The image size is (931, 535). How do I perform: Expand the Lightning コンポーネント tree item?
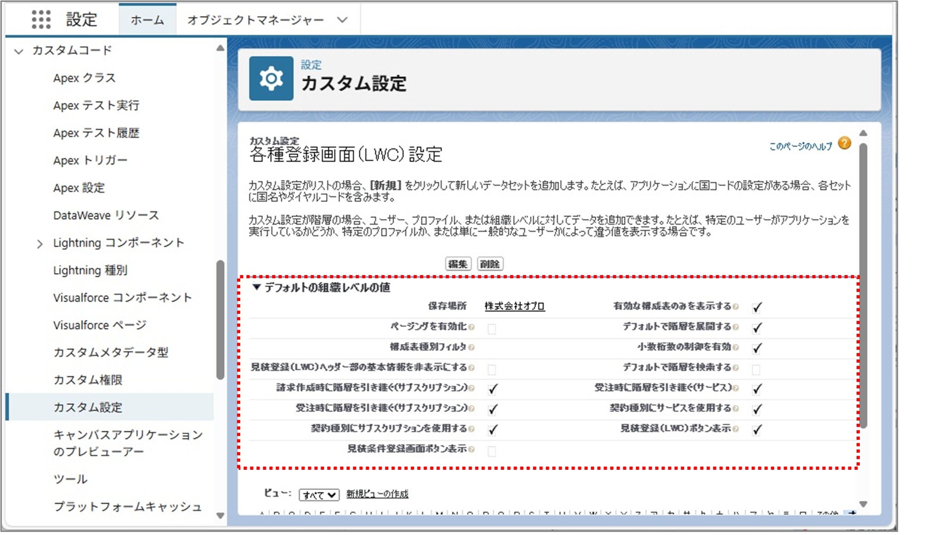coord(40,242)
